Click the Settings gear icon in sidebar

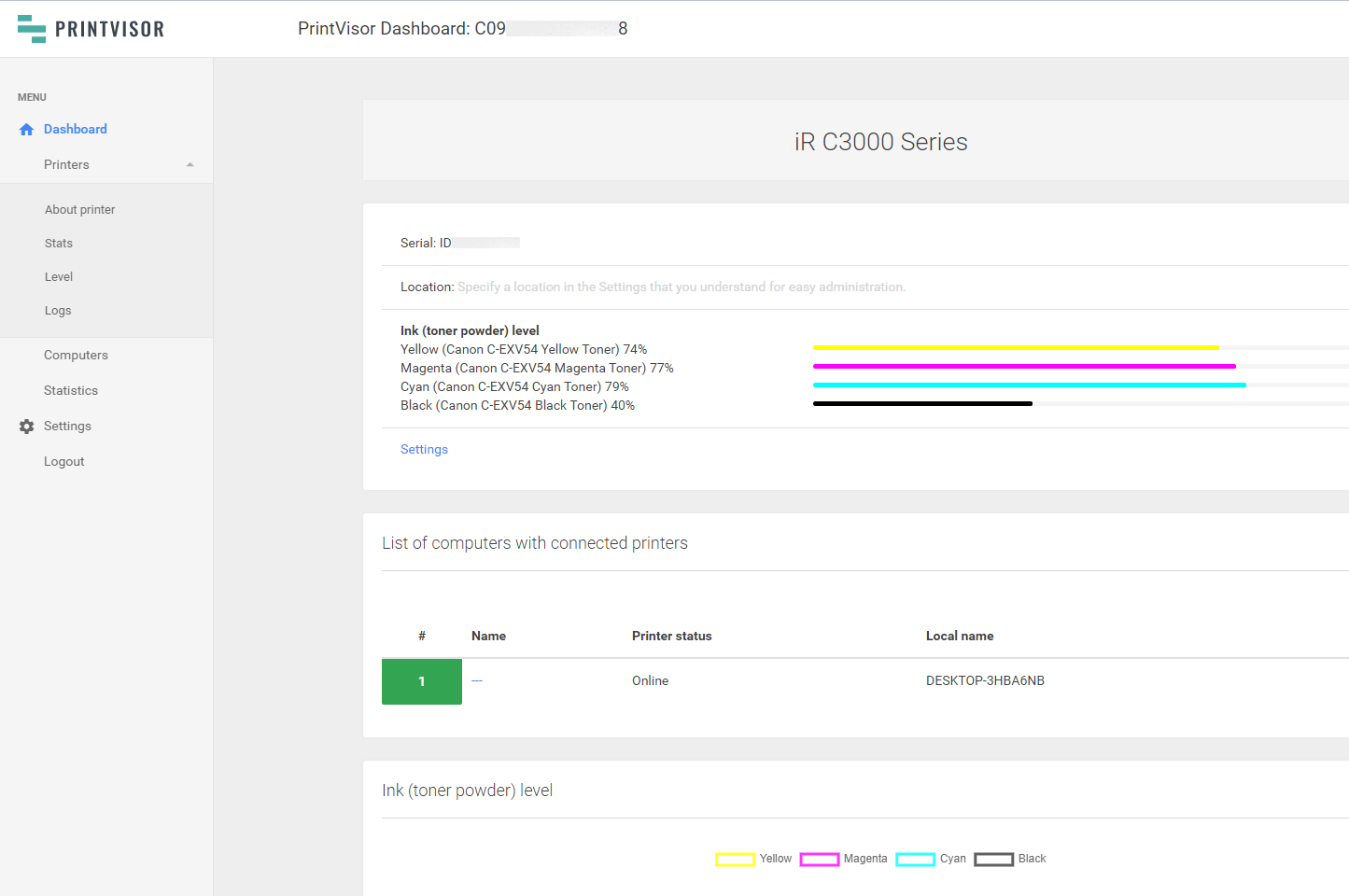(26, 427)
